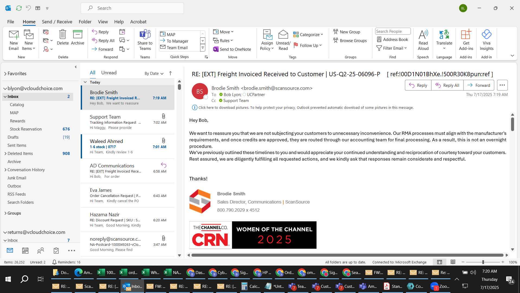Open the Send / Receive tab
This screenshot has width=520, height=293.
(x=57, y=22)
